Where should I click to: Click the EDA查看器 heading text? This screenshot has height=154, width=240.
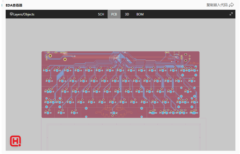pos(14,5)
